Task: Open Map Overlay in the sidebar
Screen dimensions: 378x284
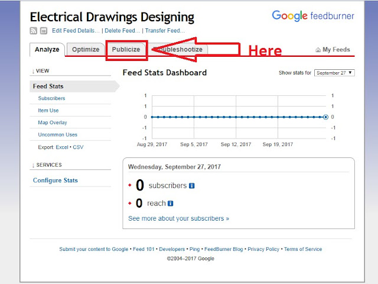Action: click(x=53, y=122)
